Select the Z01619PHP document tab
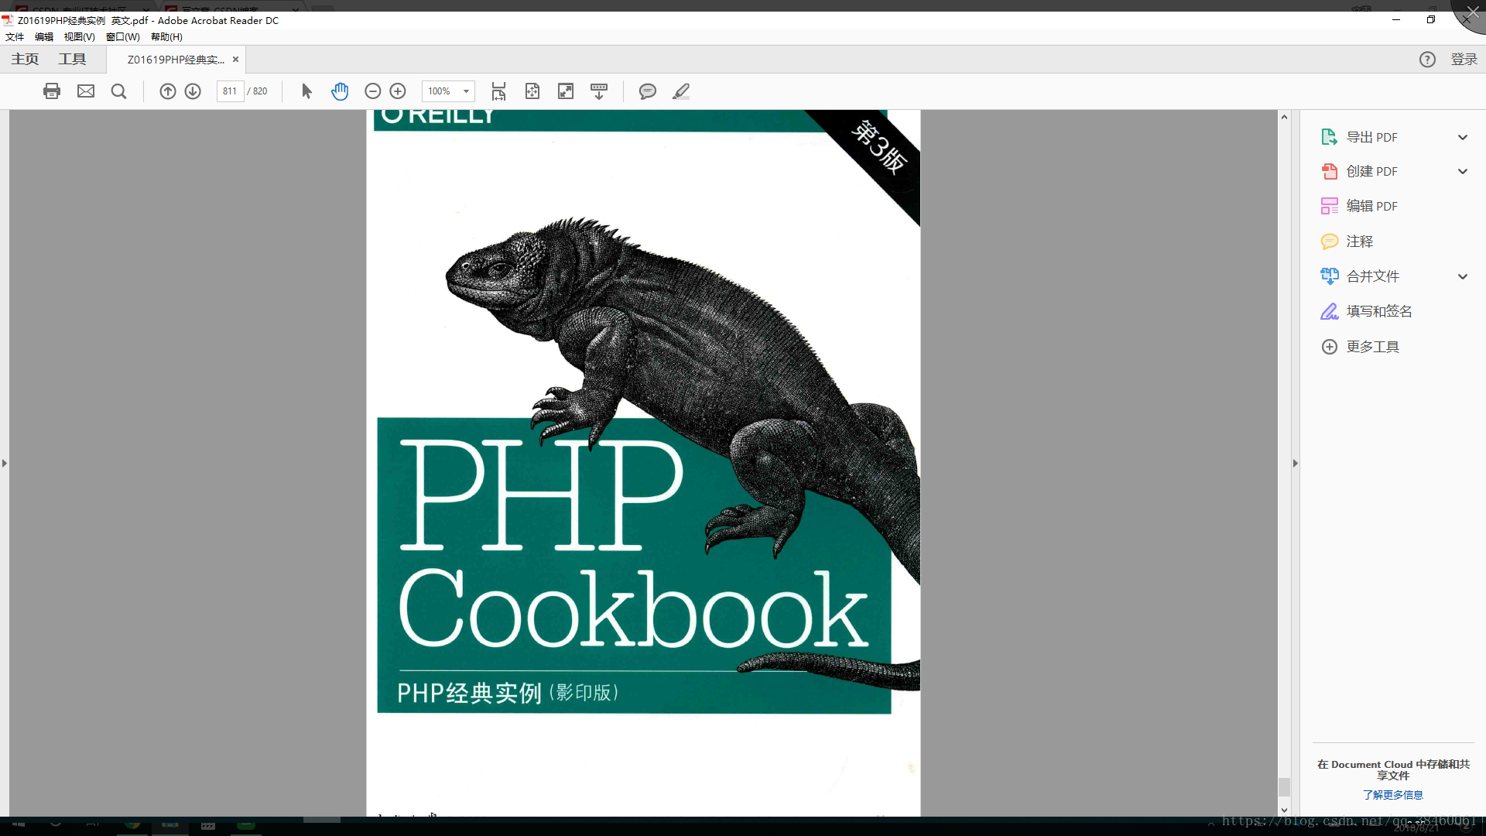Image resolution: width=1486 pixels, height=836 pixels. click(176, 60)
